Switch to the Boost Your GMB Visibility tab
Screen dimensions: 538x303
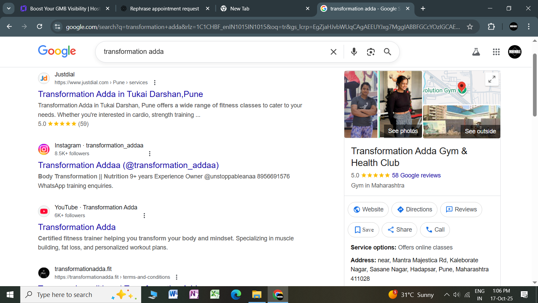coord(65,9)
